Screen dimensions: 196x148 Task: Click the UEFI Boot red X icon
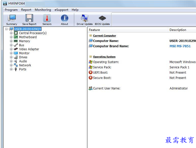point(91,72)
